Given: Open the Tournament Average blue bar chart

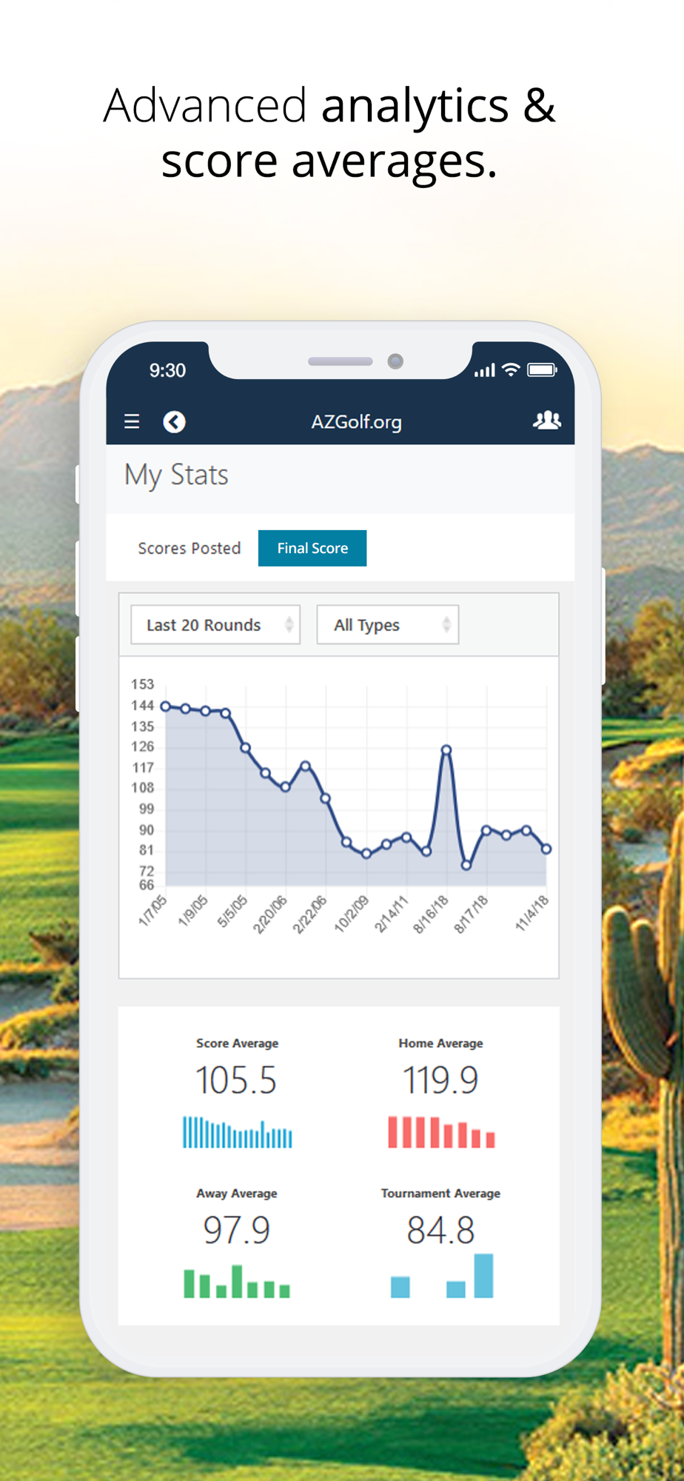Looking at the screenshot, I should [x=442, y=1276].
